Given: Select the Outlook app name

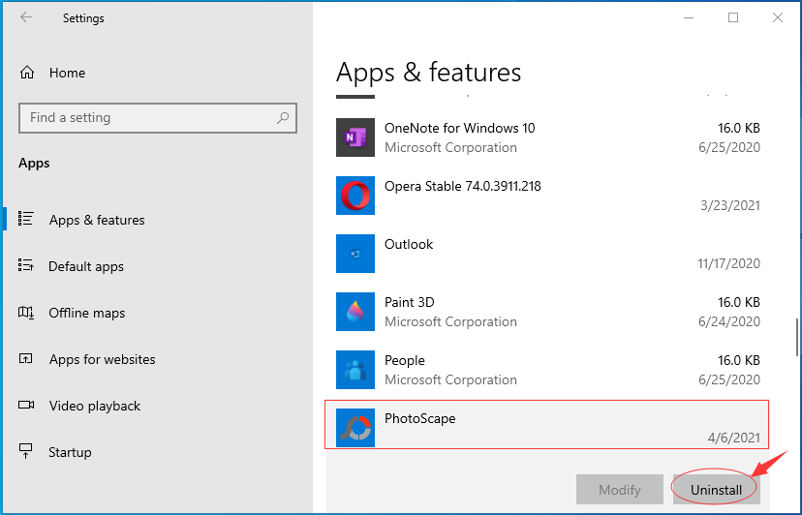Looking at the screenshot, I should tap(408, 245).
